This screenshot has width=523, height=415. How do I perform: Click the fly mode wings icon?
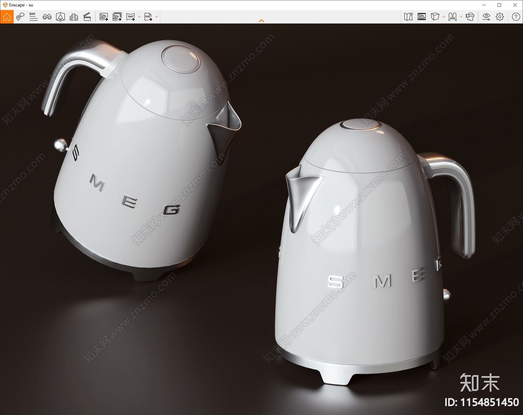[452, 17]
